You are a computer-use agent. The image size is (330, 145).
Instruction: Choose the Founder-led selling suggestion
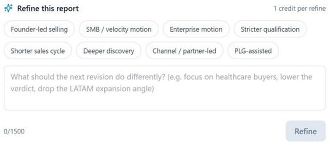click(39, 29)
